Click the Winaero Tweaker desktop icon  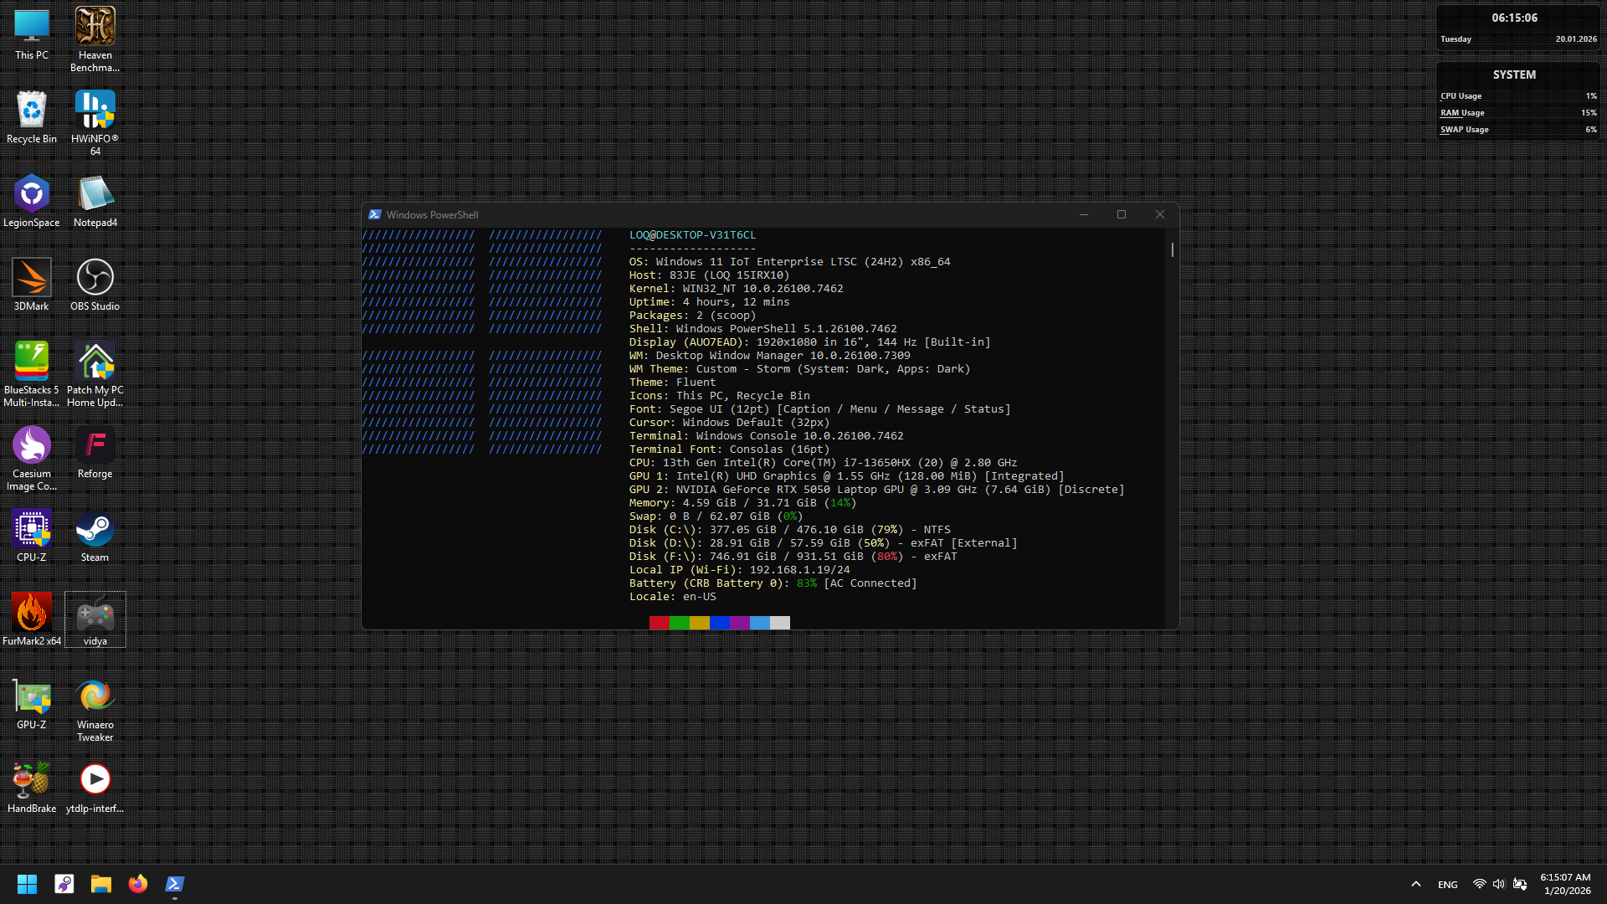tap(95, 696)
